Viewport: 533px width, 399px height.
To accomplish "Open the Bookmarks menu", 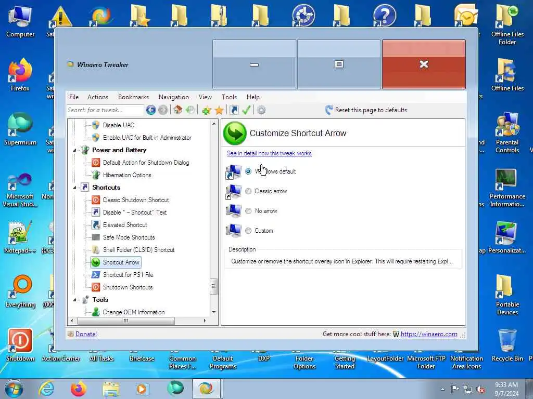I will (133, 97).
